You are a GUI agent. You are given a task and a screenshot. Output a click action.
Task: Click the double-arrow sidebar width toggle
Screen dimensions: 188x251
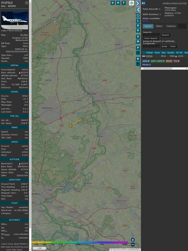click(x=143, y=3)
